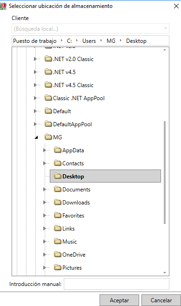Open the breadcrumb arrow after C:
Screen dimensions: 181x306
[77, 41]
